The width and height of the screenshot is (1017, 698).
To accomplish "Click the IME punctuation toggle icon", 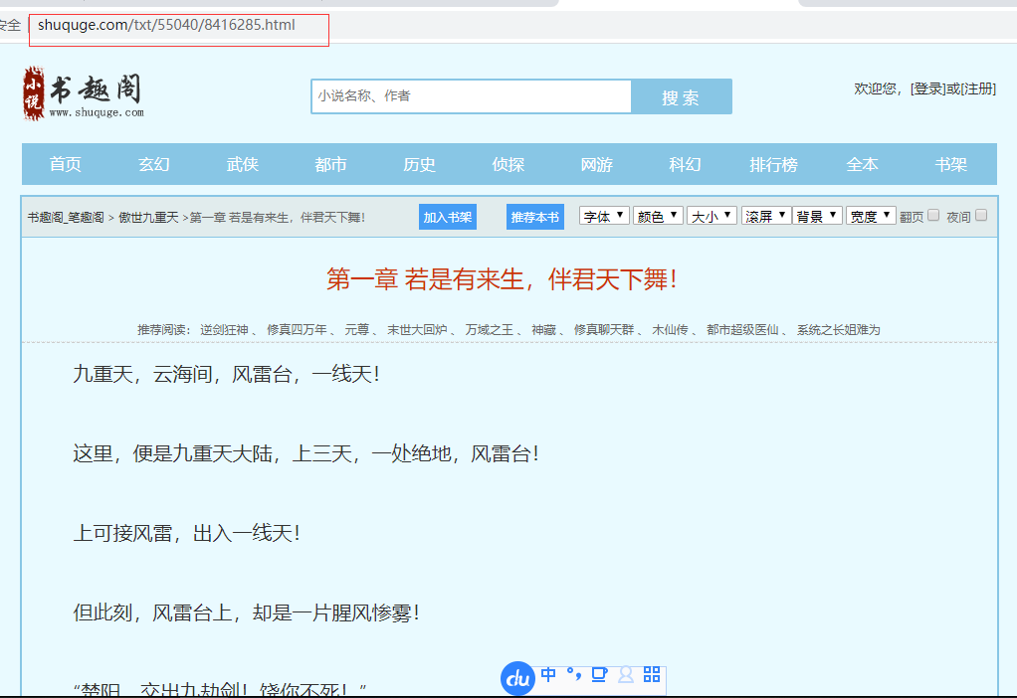I will [x=574, y=675].
